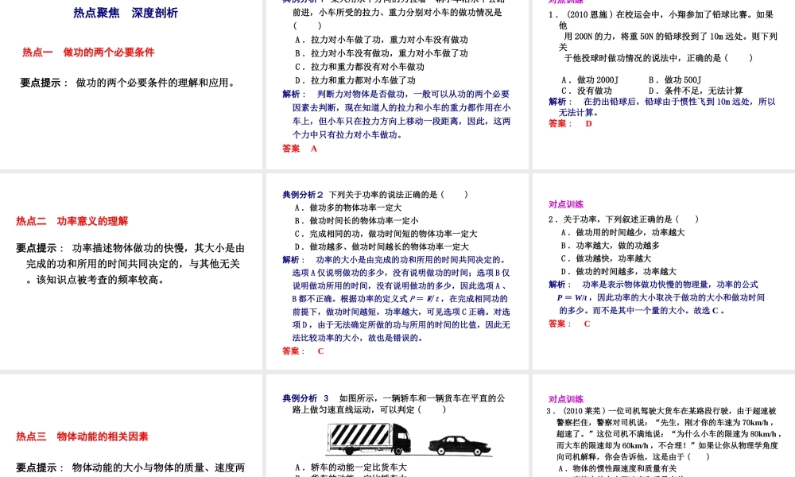Open the slide 热点二 功率意义的理解
The image size is (795, 477).
click(x=131, y=272)
